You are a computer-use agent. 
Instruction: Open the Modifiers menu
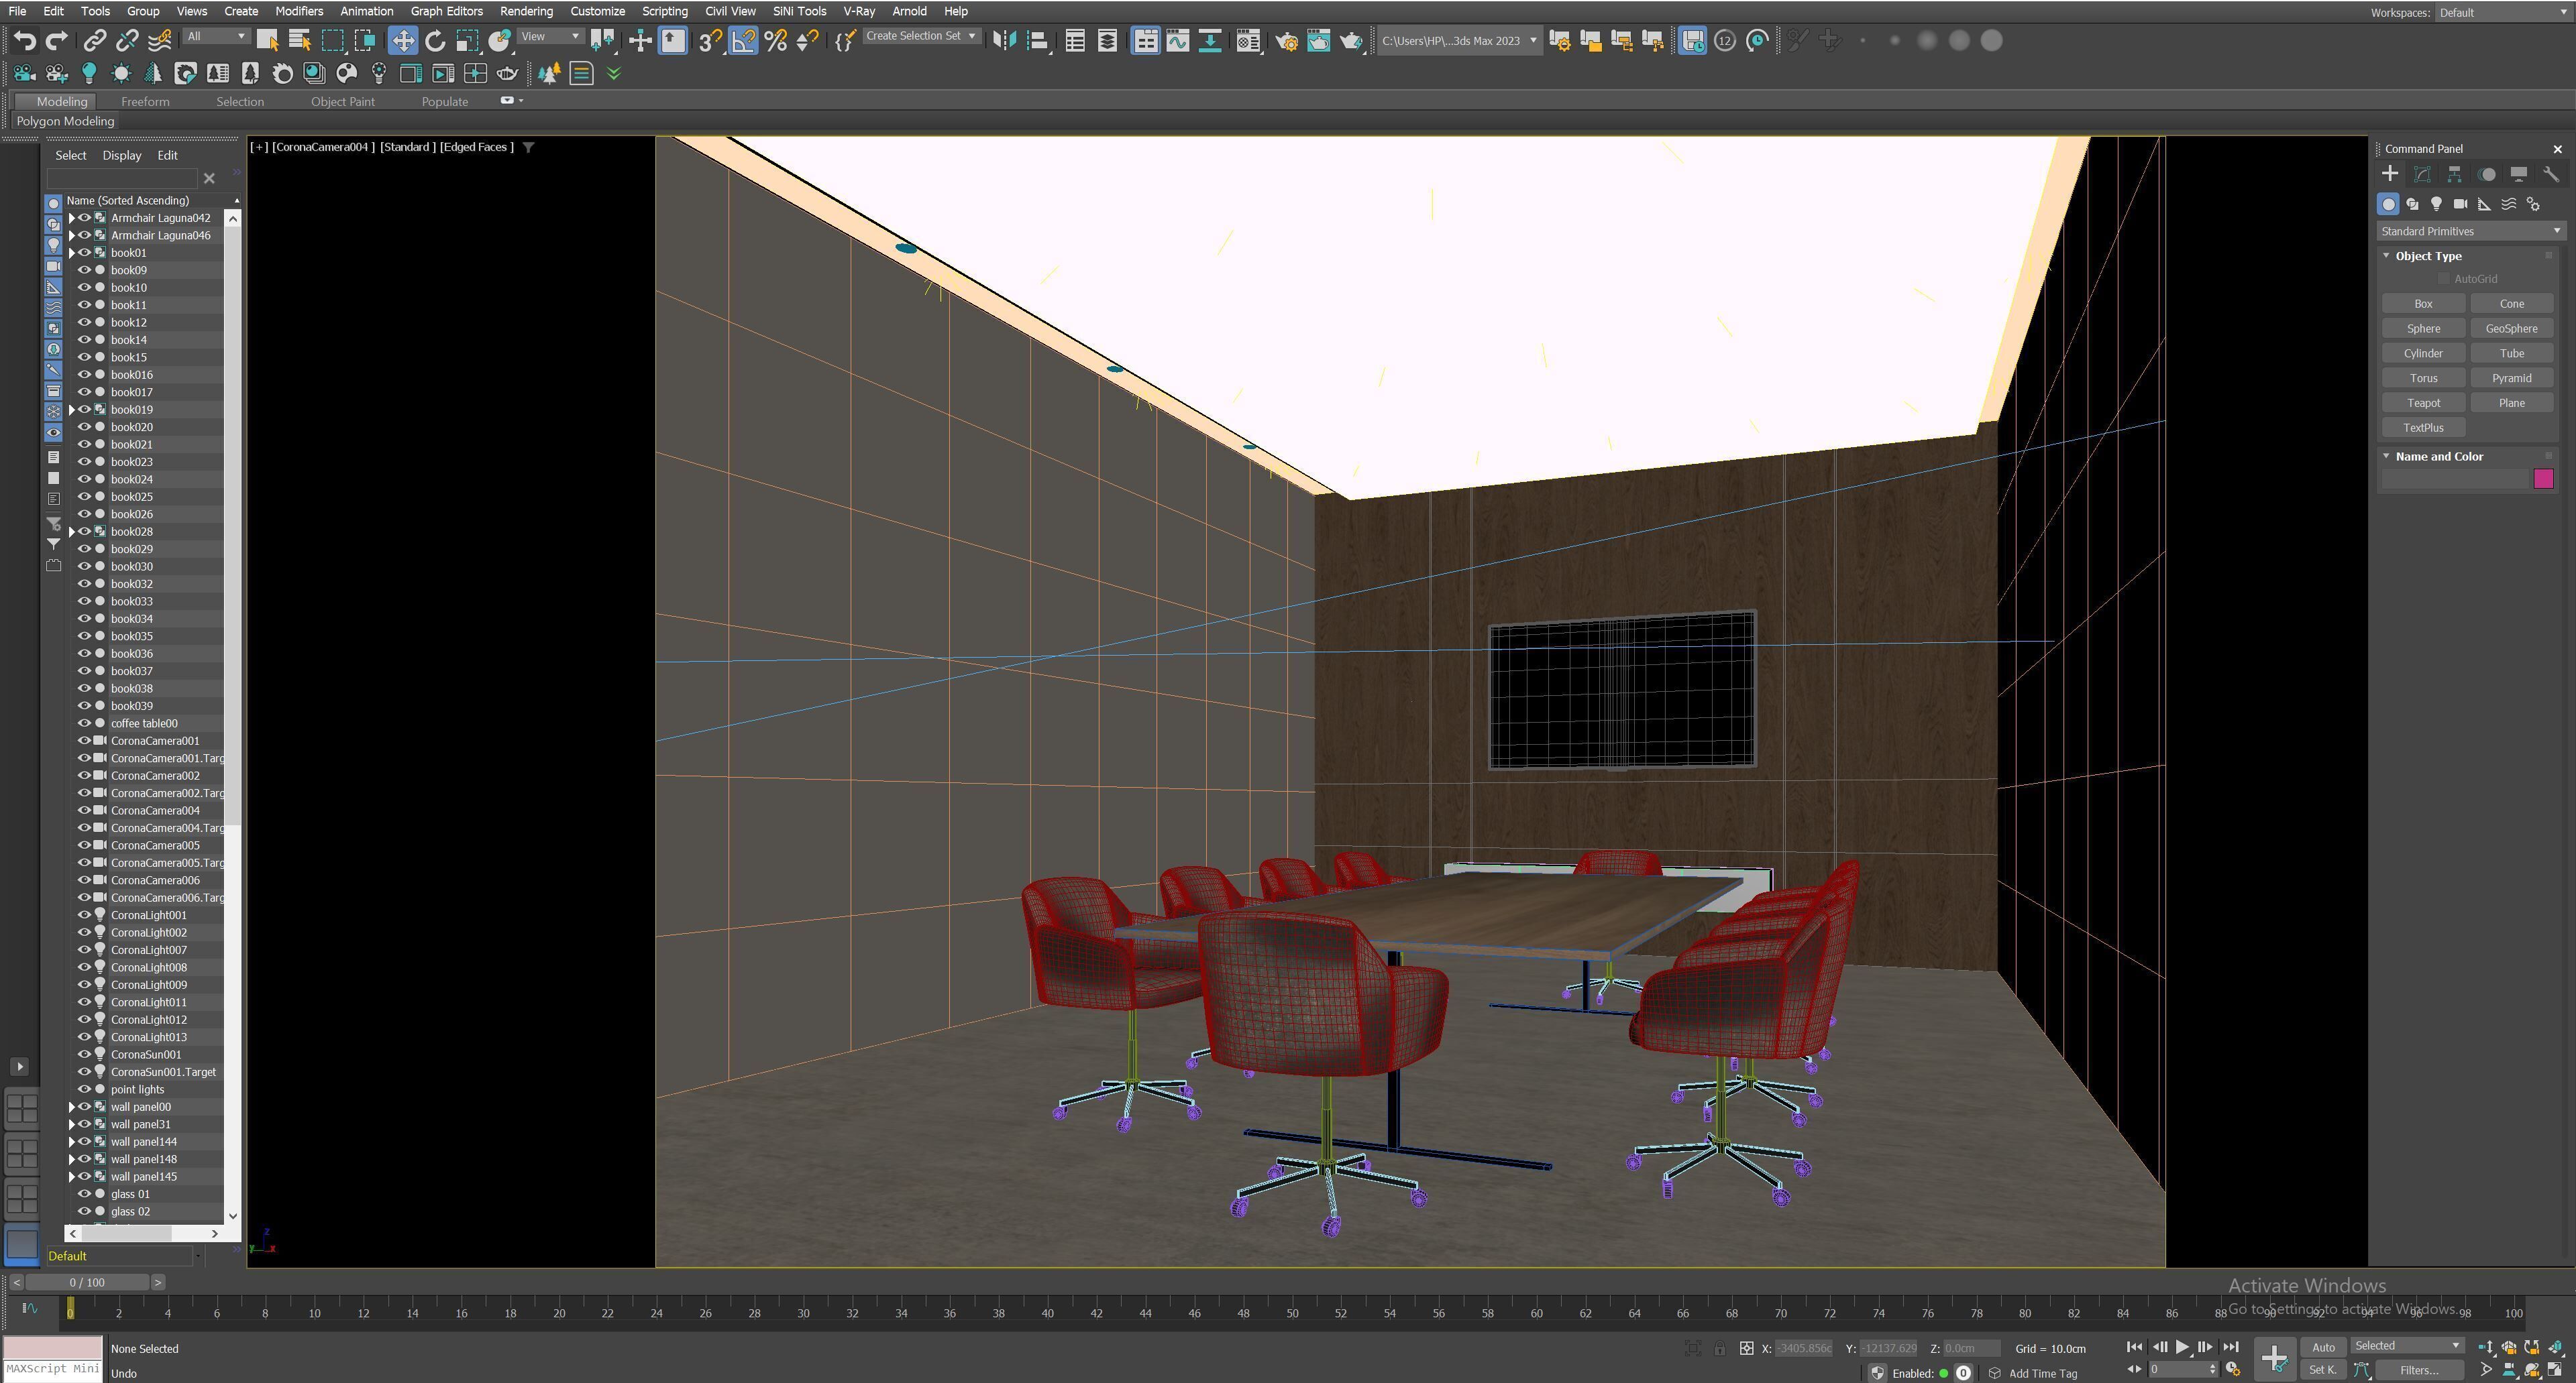(298, 11)
